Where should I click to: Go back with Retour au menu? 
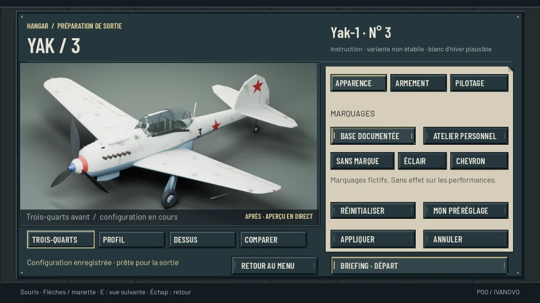[274, 265]
